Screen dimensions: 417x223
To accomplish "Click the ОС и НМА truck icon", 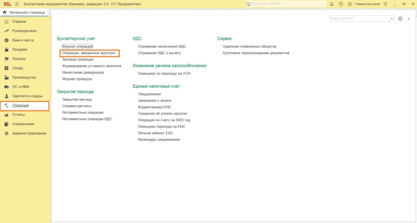I will (7, 87).
